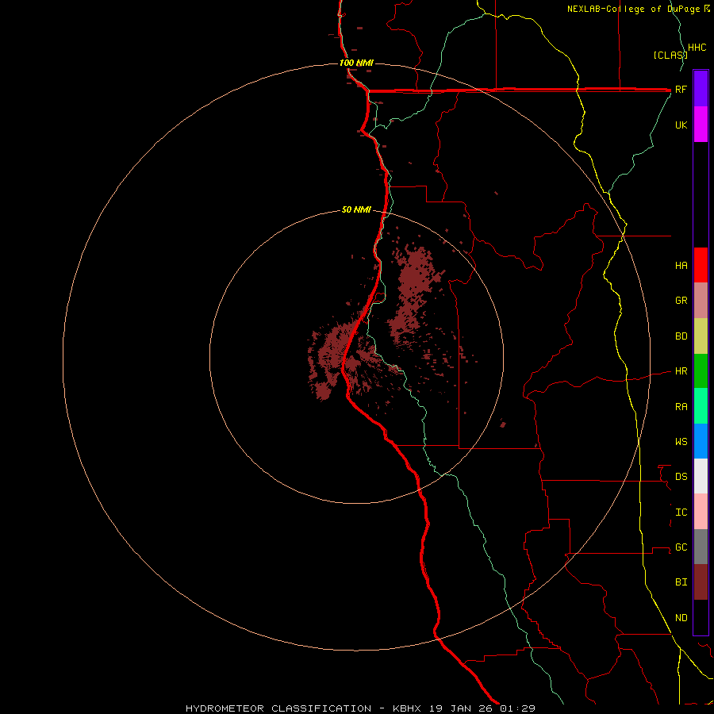Click the RA light green legend swatch

point(701,406)
